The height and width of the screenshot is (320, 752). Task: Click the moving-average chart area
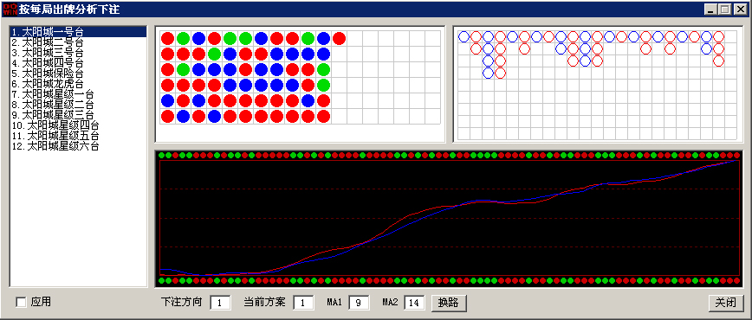point(450,218)
